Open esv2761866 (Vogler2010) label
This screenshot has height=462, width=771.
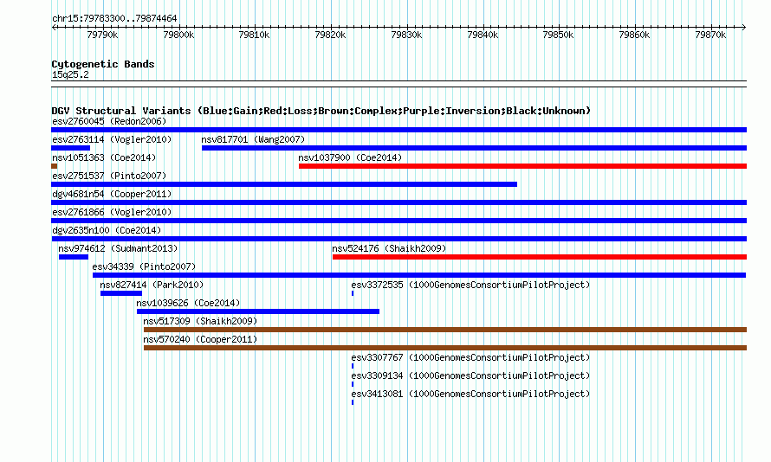pyautogui.click(x=112, y=212)
